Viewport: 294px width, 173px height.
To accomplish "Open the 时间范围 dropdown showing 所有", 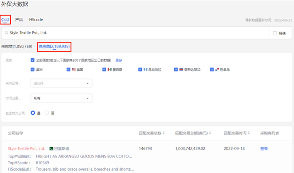I will click(x=62, y=98).
